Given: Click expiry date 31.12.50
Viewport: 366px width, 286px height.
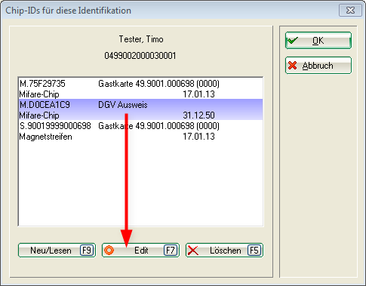Looking at the screenshot, I should [198, 115].
